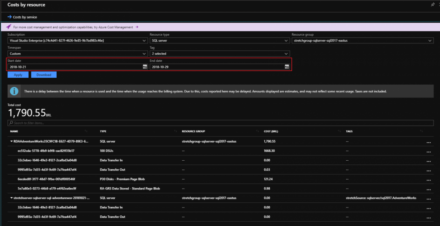
Task: Click the 1668.30 cost value
Action: 269,151
